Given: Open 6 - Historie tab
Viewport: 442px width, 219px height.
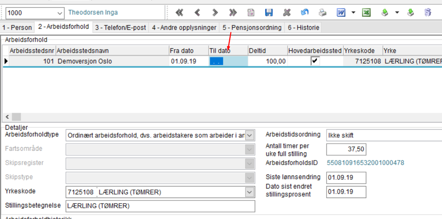Looking at the screenshot, I should click(304, 27).
